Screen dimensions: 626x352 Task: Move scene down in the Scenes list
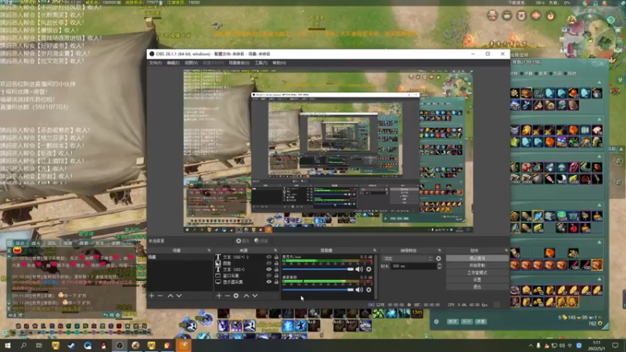179,296
